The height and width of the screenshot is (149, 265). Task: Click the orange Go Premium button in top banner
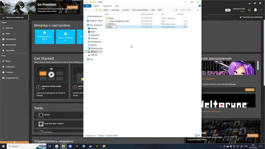click(72, 7)
